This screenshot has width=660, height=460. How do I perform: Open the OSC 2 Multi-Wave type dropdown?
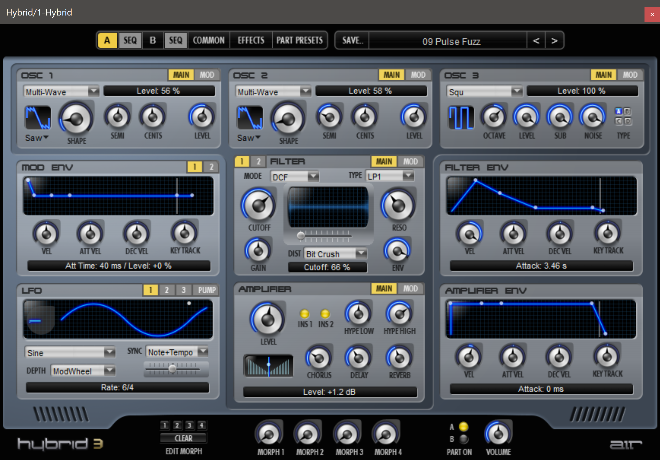point(273,92)
